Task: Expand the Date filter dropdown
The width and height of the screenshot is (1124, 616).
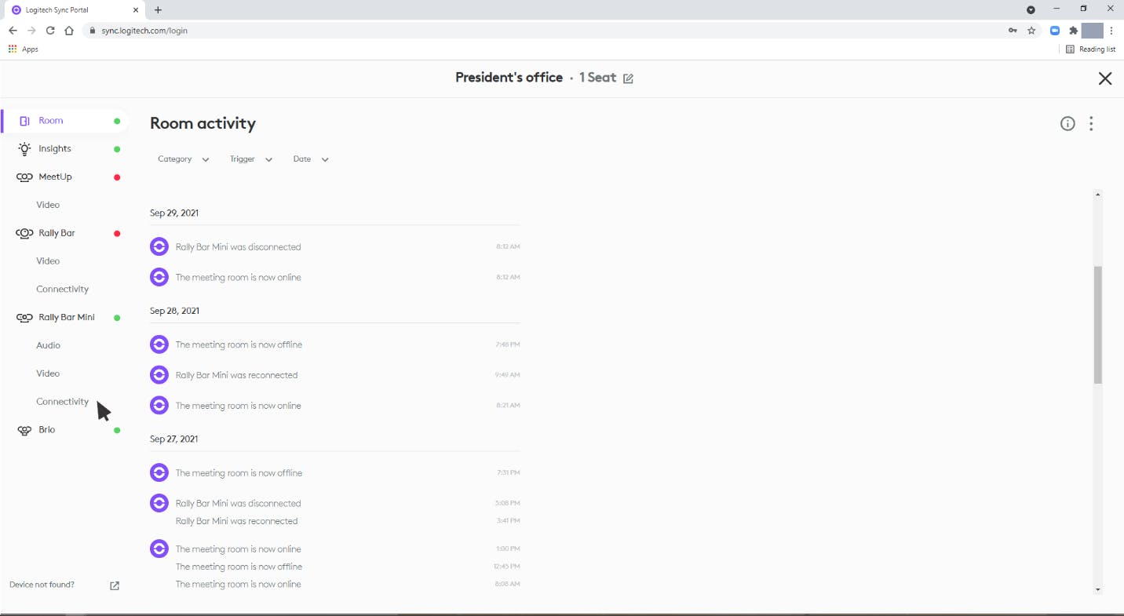Action: pos(311,159)
